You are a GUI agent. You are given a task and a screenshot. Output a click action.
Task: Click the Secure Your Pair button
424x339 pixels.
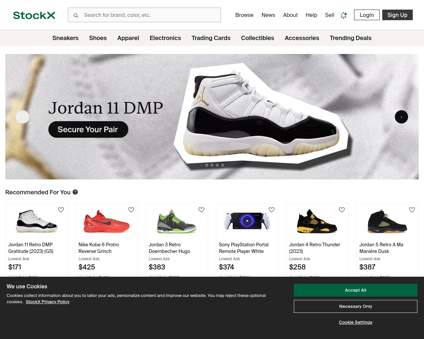click(88, 129)
